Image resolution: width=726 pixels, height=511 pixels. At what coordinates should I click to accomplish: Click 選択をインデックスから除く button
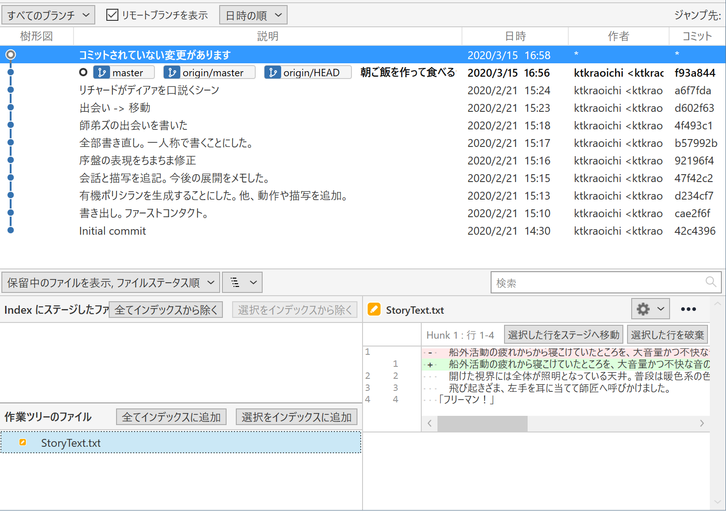[x=295, y=310]
